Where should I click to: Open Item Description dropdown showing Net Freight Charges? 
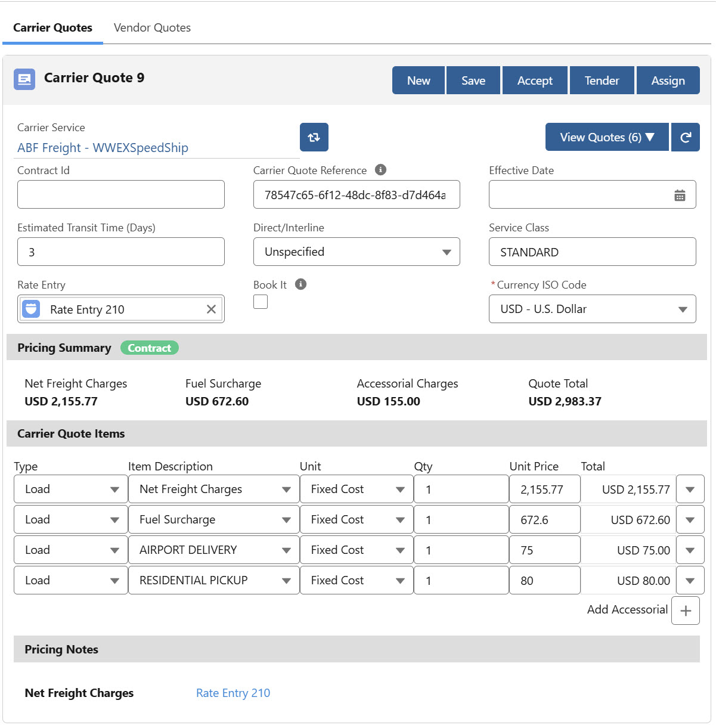click(x=213, y=489)
